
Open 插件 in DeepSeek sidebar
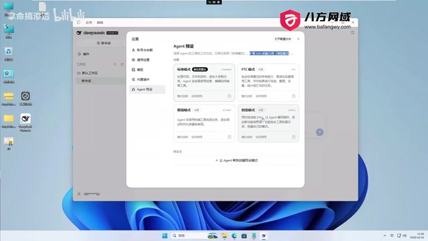tap(84, 54)
